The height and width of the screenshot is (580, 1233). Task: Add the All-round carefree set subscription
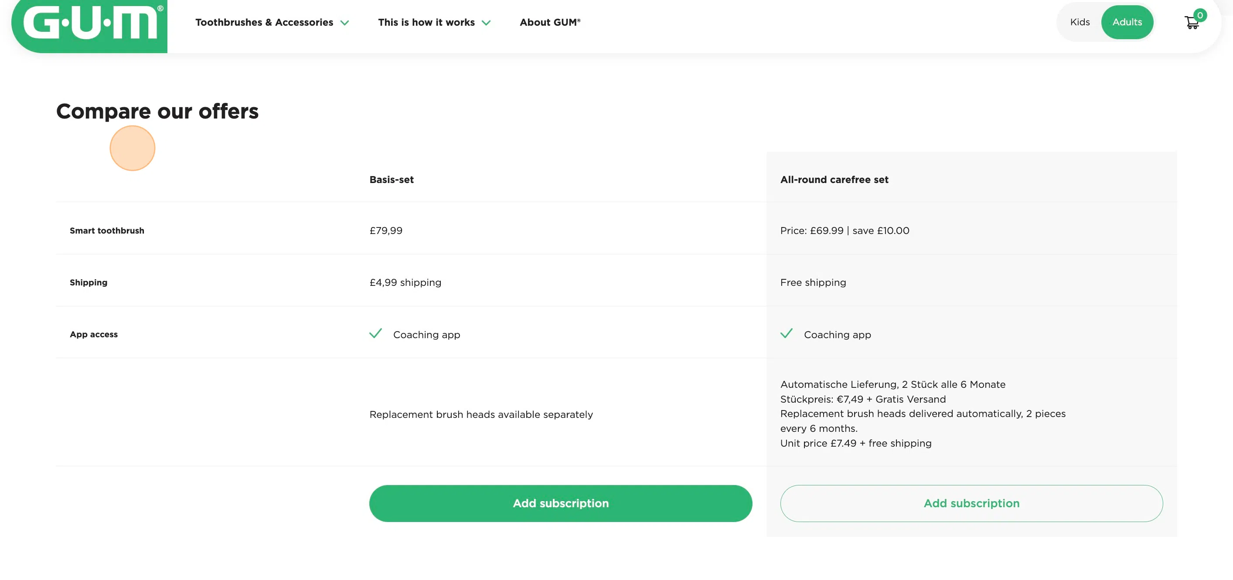(x=971, y=503)
